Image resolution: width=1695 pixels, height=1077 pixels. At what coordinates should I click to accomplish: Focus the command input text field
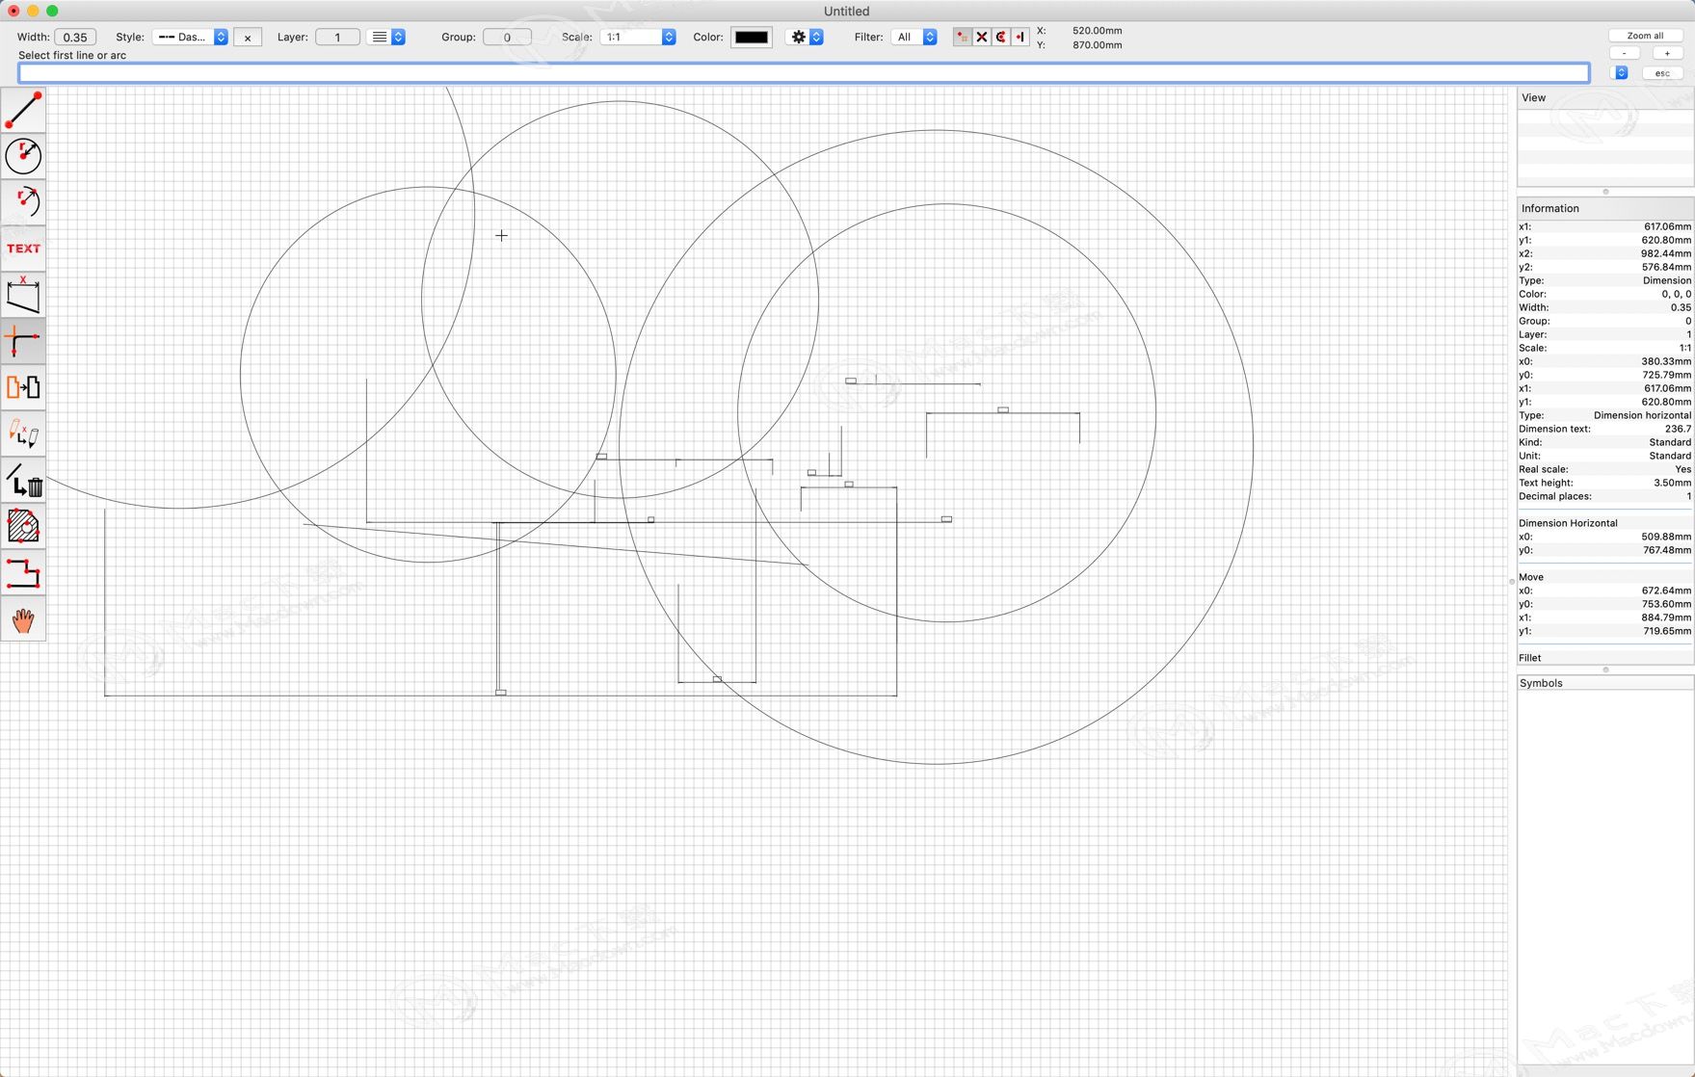(804, 73)
